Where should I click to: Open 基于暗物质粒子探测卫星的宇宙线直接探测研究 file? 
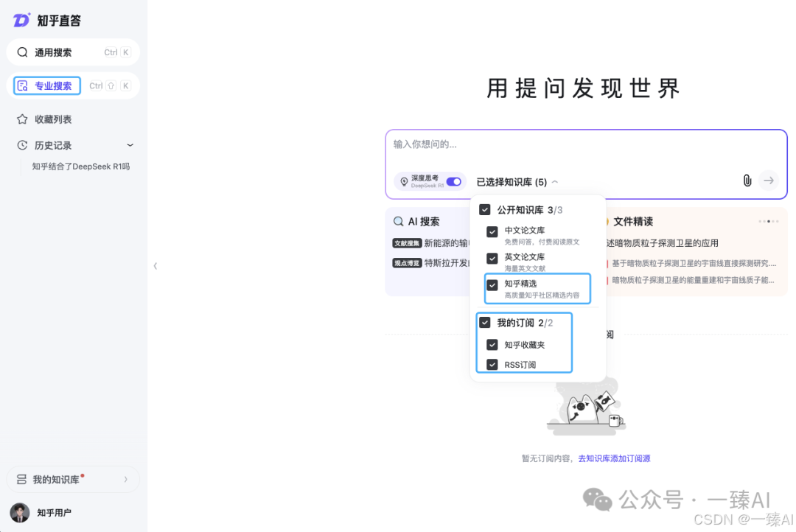[694, 264]
